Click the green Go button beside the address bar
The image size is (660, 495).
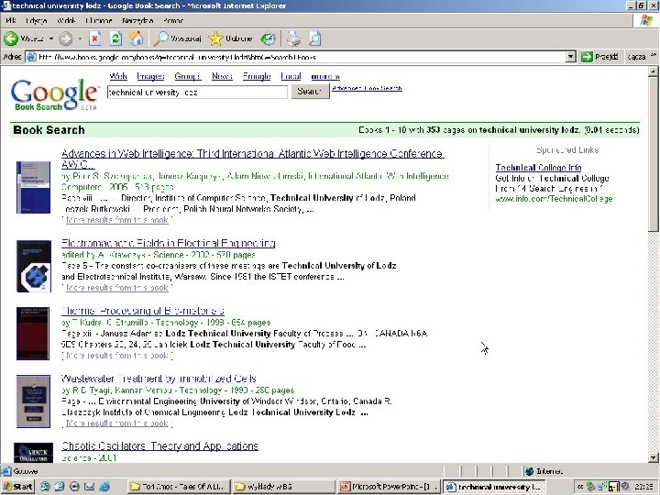click(x=599, y=57)
